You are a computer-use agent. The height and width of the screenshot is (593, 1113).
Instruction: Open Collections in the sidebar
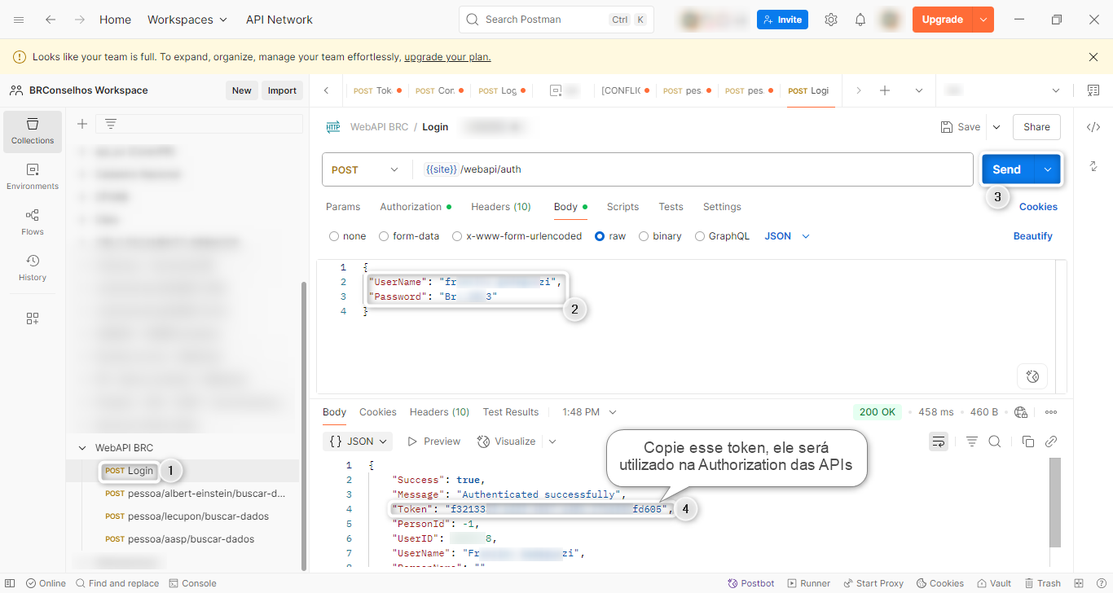point(33,131)
